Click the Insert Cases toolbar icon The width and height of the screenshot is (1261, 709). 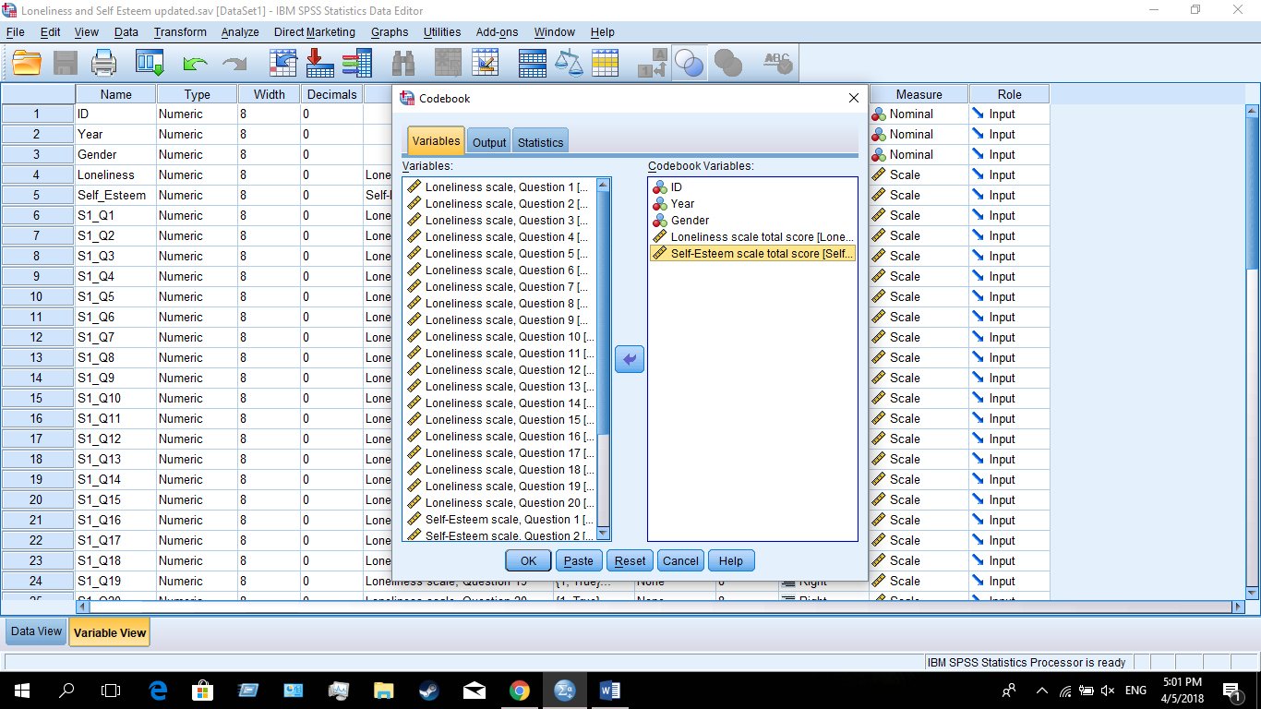(x=449, y=62)
